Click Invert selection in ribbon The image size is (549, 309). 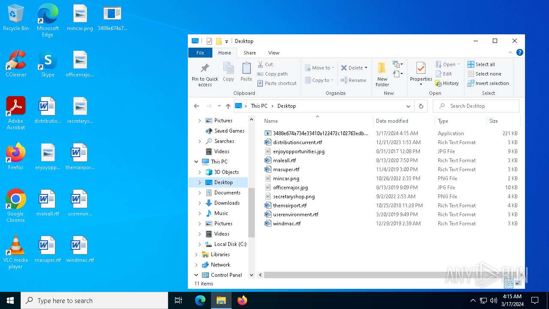pos(488,83)
